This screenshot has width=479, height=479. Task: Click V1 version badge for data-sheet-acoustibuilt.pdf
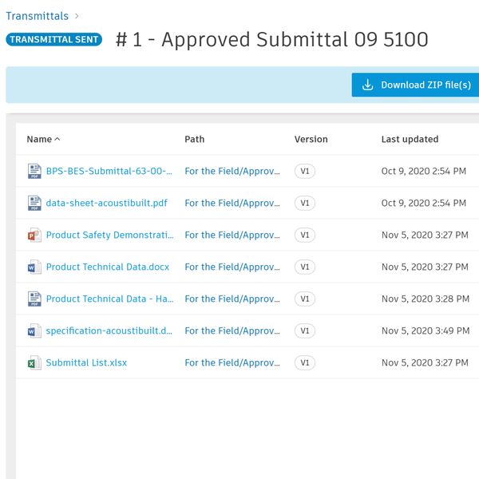pos(304,203)
